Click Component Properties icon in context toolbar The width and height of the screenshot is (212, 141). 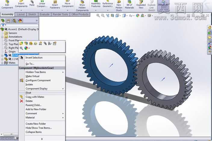click(x=55, y=44)
